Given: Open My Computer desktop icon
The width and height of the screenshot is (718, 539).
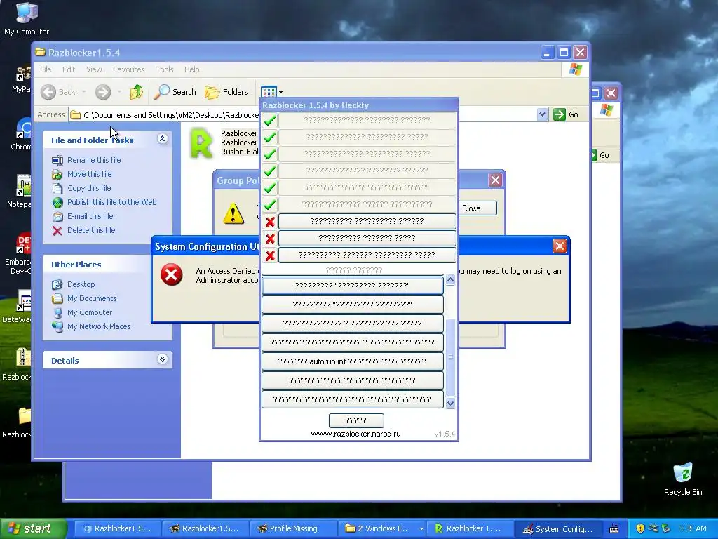Looking at the screenshot, I should (27, 19).
